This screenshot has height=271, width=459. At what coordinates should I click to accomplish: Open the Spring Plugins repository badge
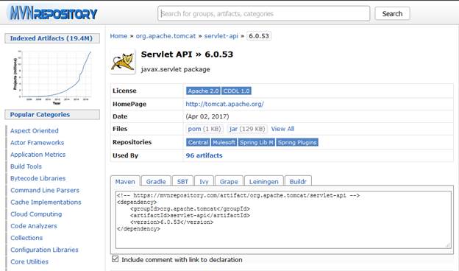297,142
